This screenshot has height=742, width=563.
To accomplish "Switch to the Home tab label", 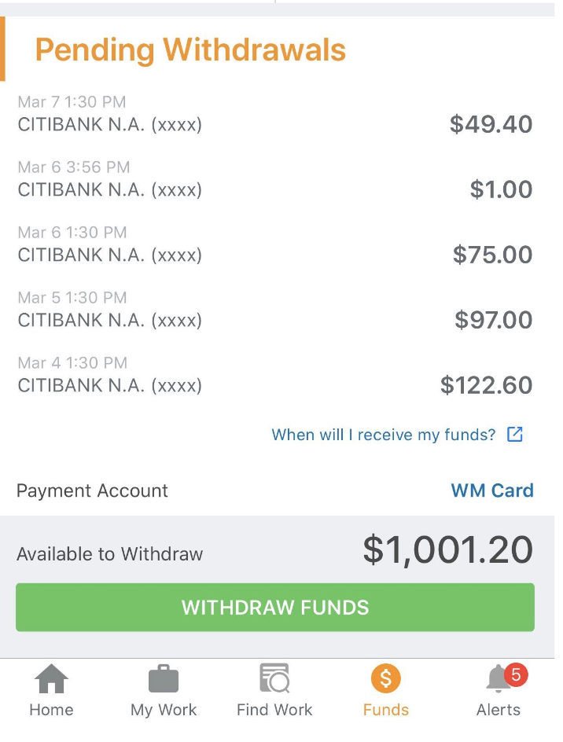I will tap(51, 710).
